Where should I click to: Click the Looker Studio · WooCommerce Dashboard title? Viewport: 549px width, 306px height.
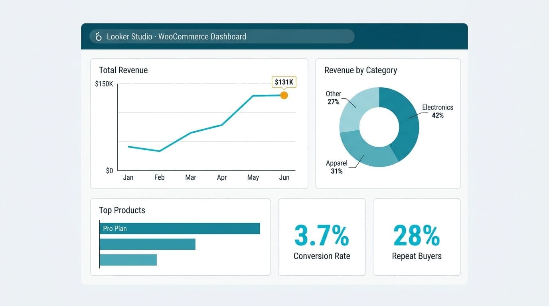pyautogui.click(x=176, y=37)
